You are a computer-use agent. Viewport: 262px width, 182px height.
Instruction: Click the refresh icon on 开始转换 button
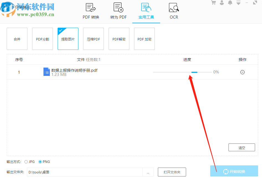226,171
